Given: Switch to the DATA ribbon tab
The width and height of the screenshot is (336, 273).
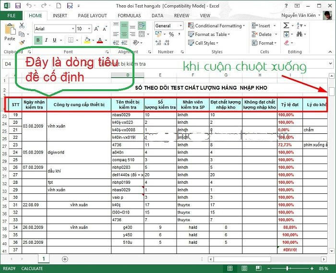Looking at the screenshot, I should (157, 16).
